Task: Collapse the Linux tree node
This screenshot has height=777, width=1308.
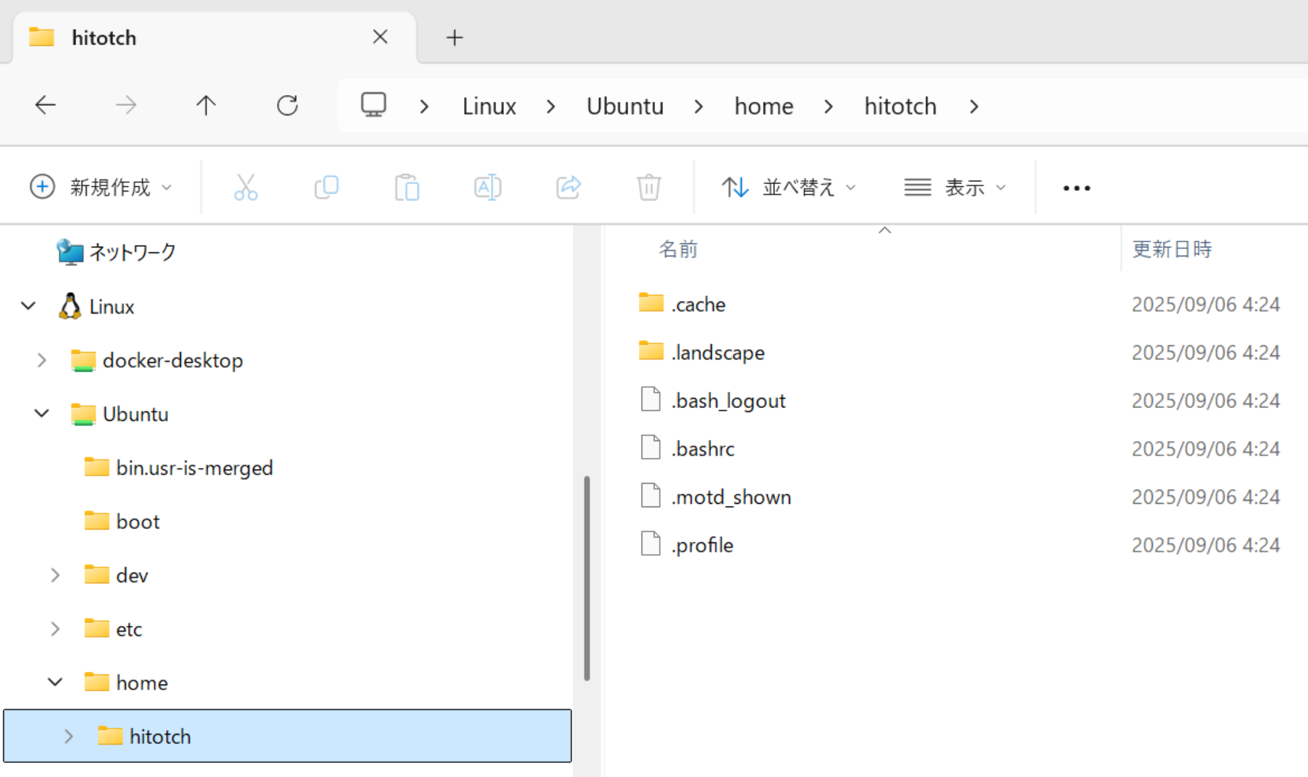Action: [28, 306]
